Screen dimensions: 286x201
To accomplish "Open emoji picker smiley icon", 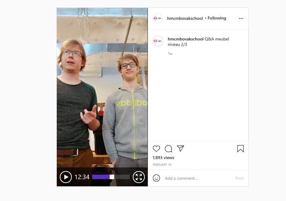I will [156, 178].
